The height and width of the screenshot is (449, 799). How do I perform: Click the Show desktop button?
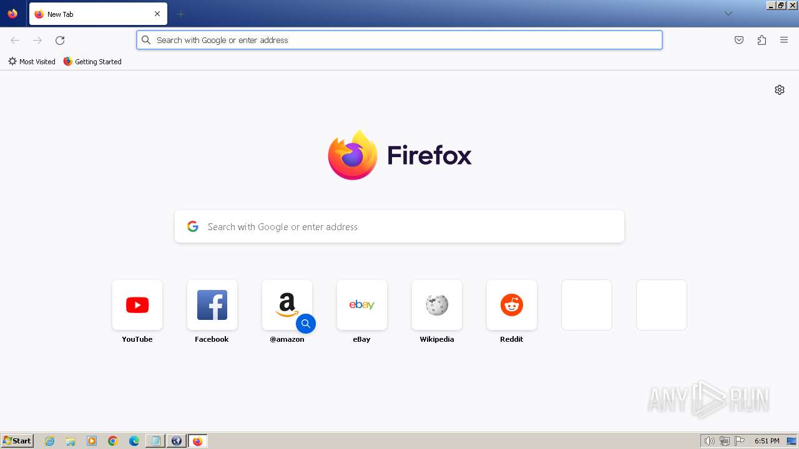(792, 441)
